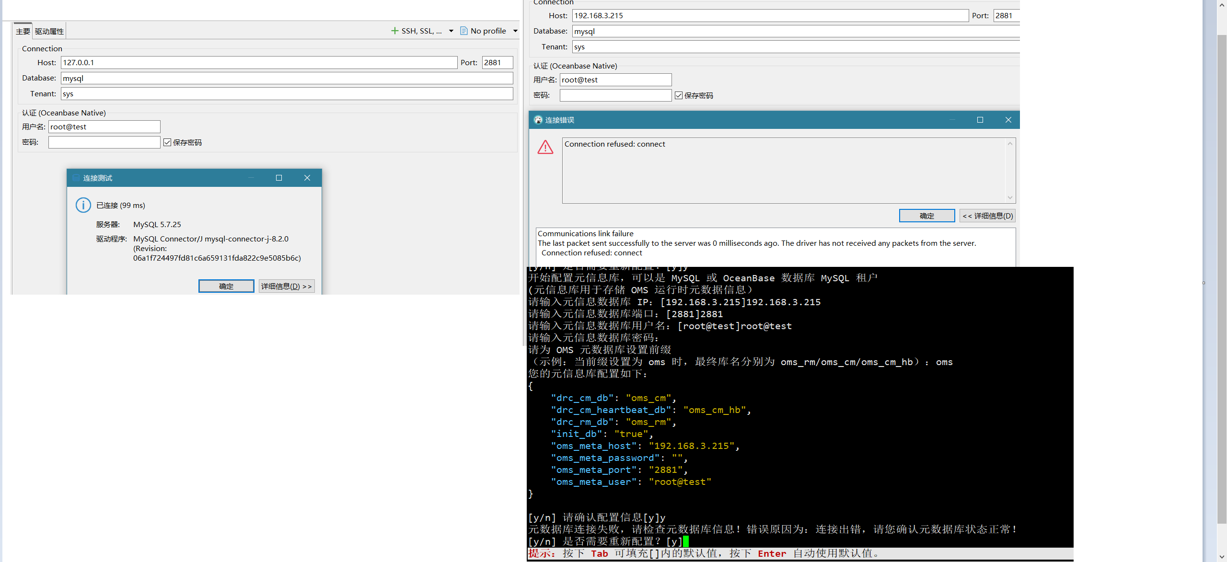
Task: Click the right window's Port 2881 field
Action: 1007,15
